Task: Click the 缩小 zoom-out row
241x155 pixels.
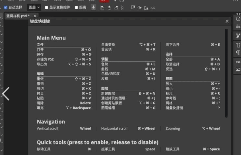Action: click(x=193, y=89)
